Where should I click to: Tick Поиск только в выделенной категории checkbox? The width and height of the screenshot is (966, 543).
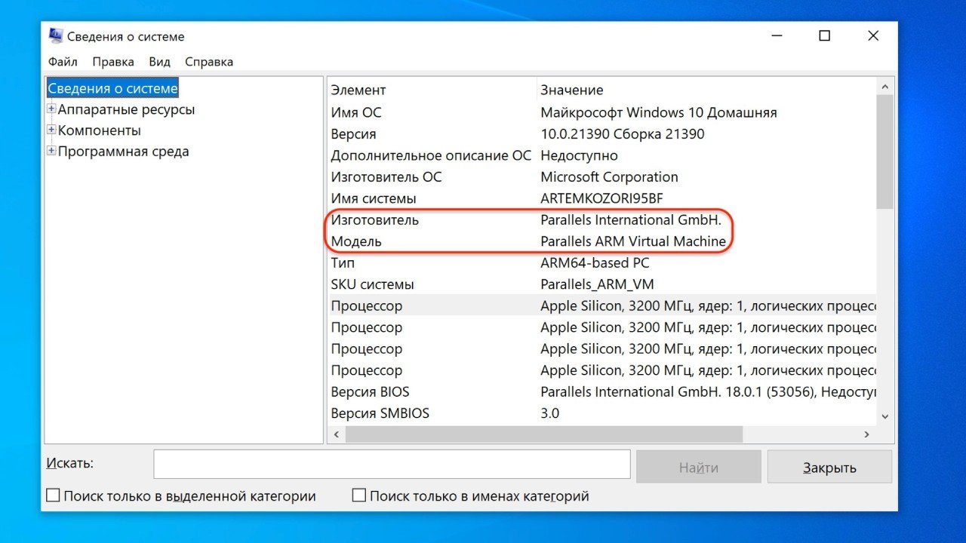click(53, 495)
